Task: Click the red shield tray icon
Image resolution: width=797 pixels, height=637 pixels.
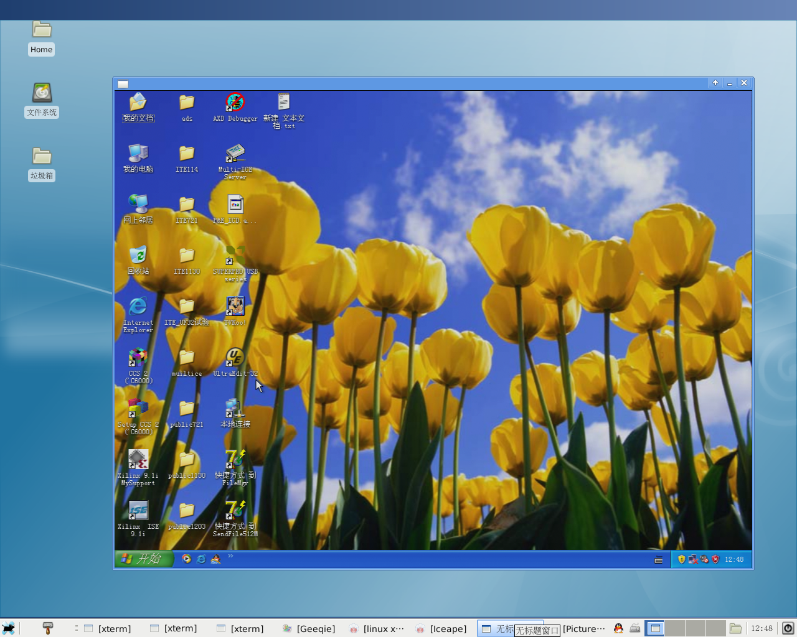Action: [715, 559]
